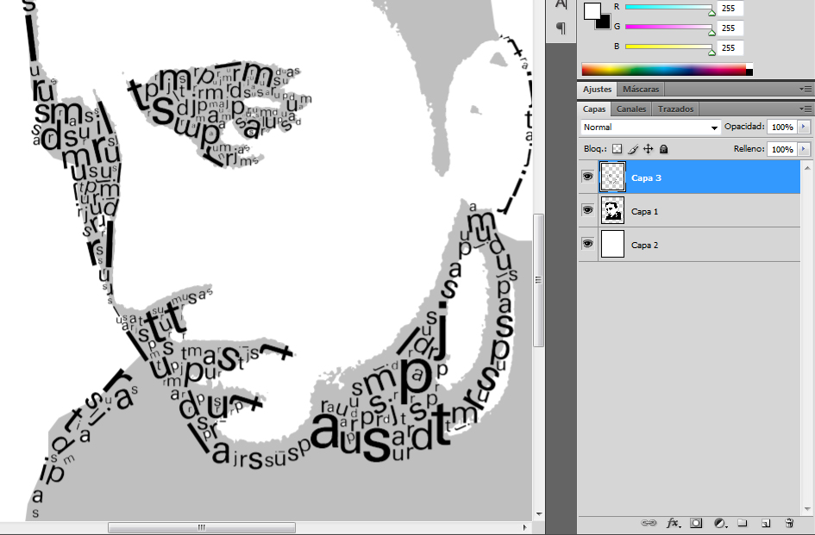
Task: Open the Normal blend mode dropdown
Action: pos(650,128)
